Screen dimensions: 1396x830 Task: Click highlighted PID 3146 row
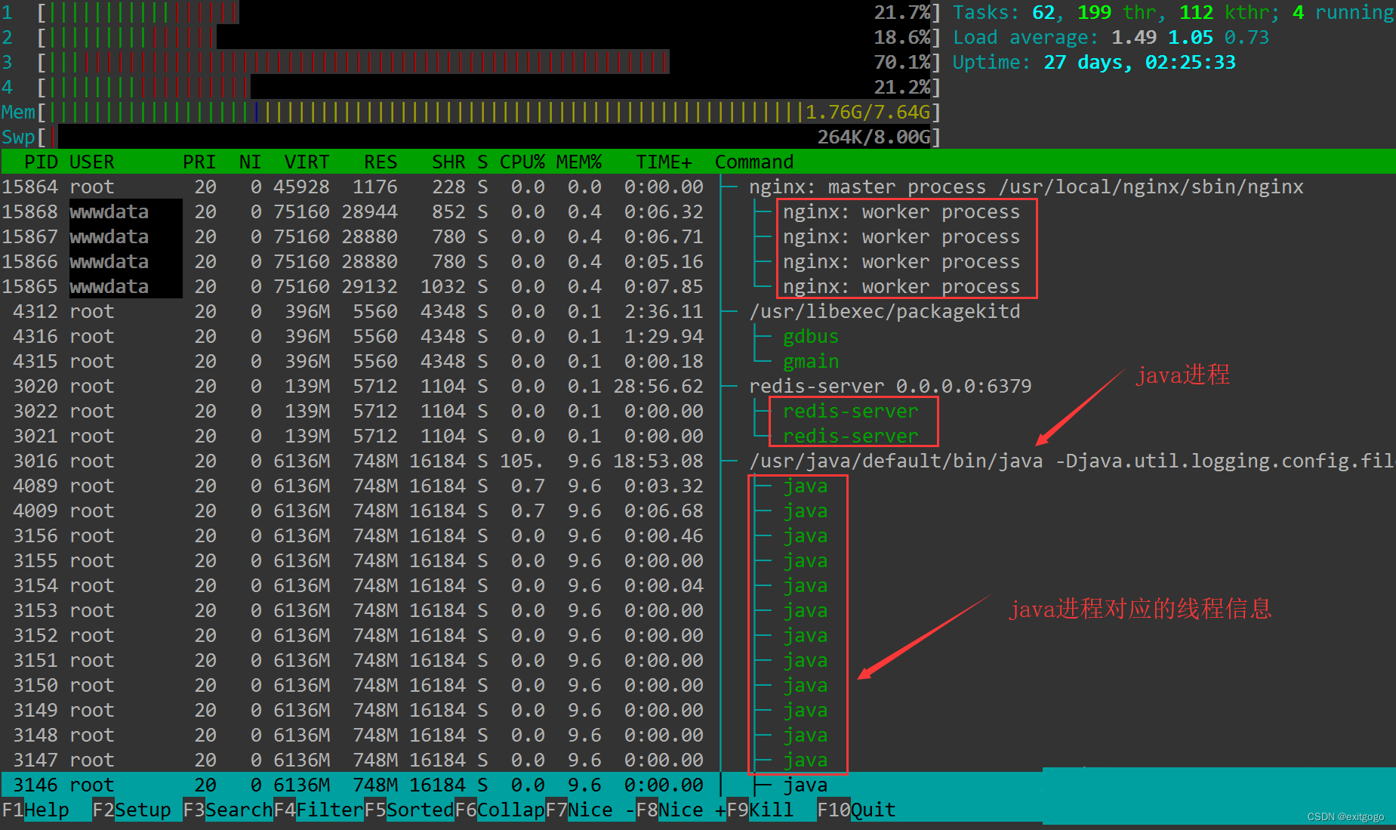[x=698, y=785]
